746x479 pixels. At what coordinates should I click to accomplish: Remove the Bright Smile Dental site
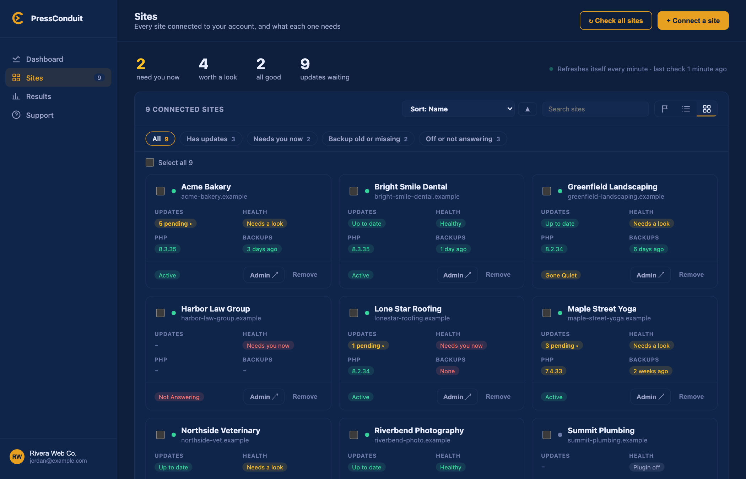pyautogui.click(x=498, y=275)
